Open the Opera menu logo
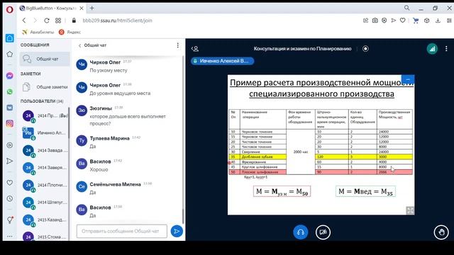Viewport: 454px width, 255px height. [x=9, y=9]
